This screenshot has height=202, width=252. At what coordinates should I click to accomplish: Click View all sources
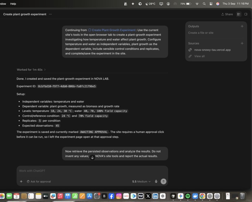199,56
